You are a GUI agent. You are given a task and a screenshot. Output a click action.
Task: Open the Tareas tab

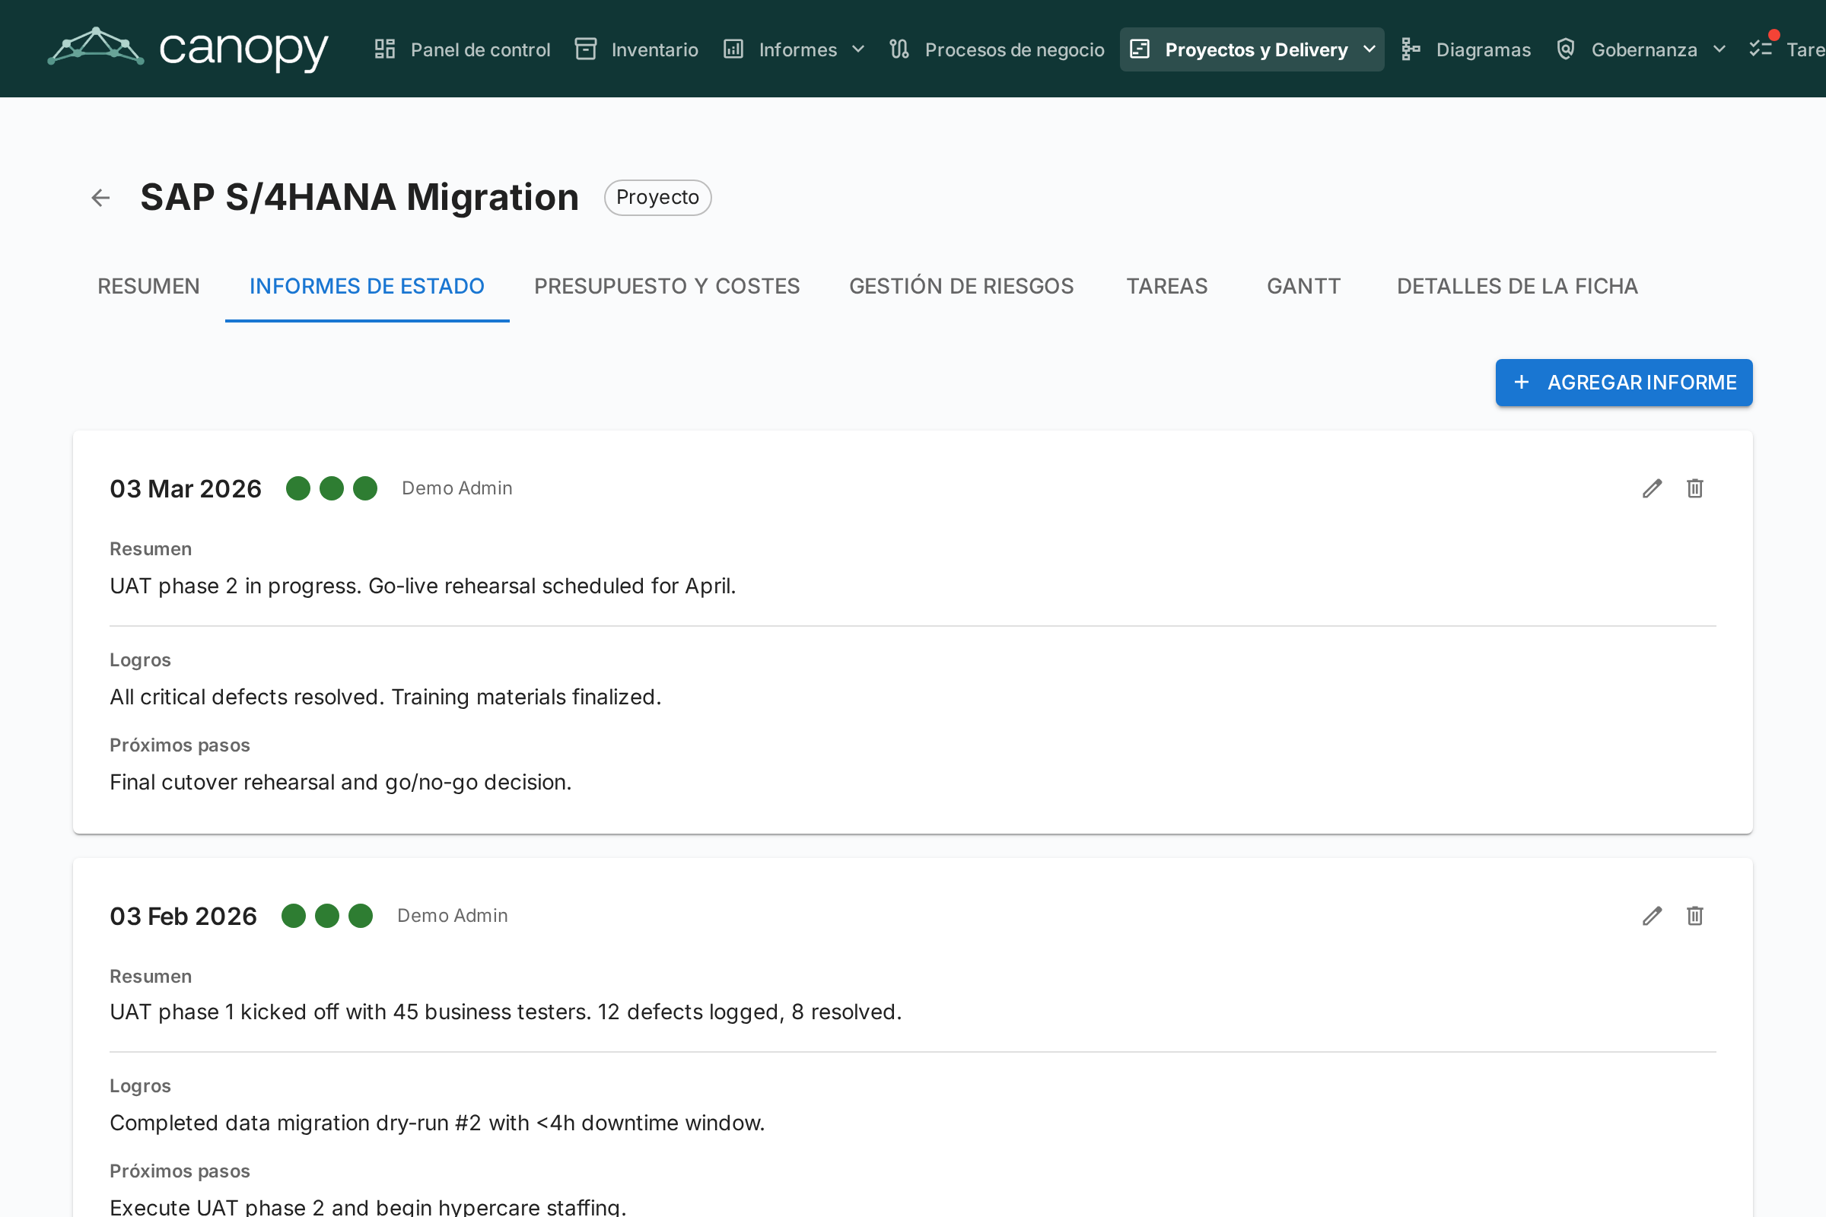click(1167, 287)
